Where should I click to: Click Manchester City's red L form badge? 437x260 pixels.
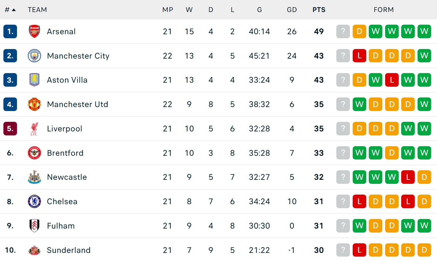click(359, 56)
